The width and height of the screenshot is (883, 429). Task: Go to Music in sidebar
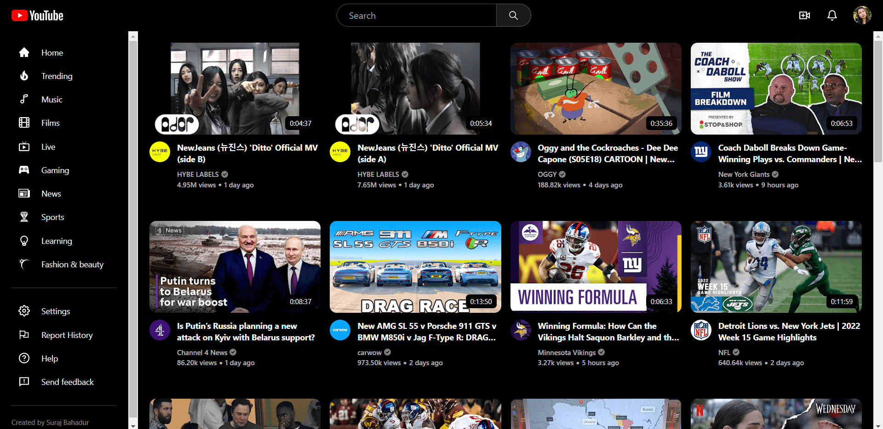[x=52, y=100]
